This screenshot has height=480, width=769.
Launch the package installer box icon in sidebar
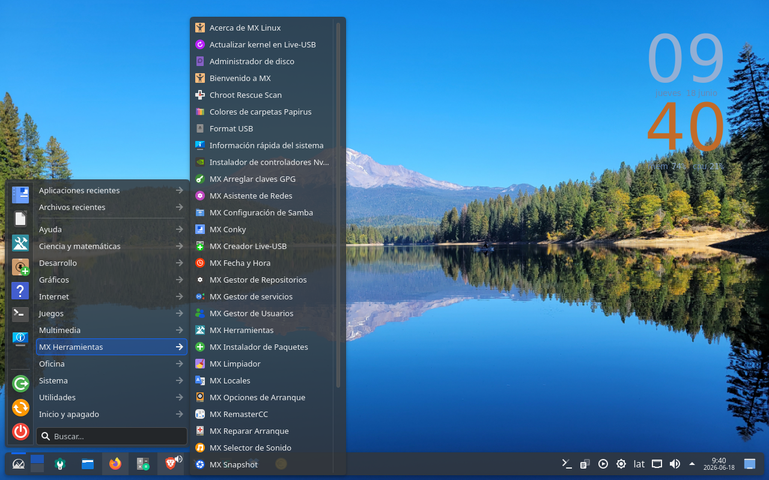20,267
